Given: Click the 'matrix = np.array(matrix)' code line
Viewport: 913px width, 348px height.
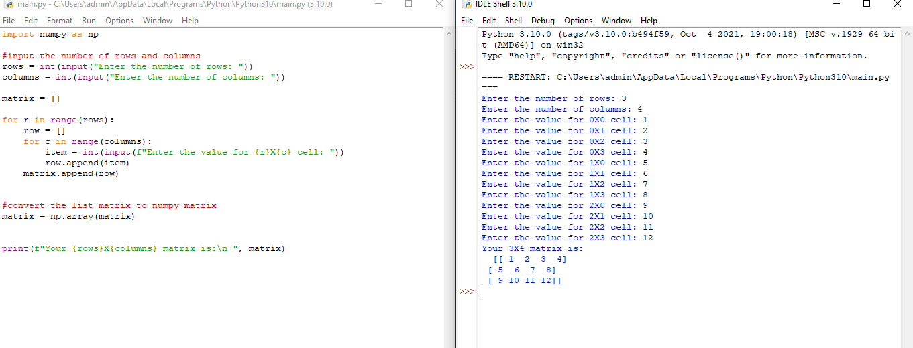Looking at the screenshot, I should [x=68, y=217].
